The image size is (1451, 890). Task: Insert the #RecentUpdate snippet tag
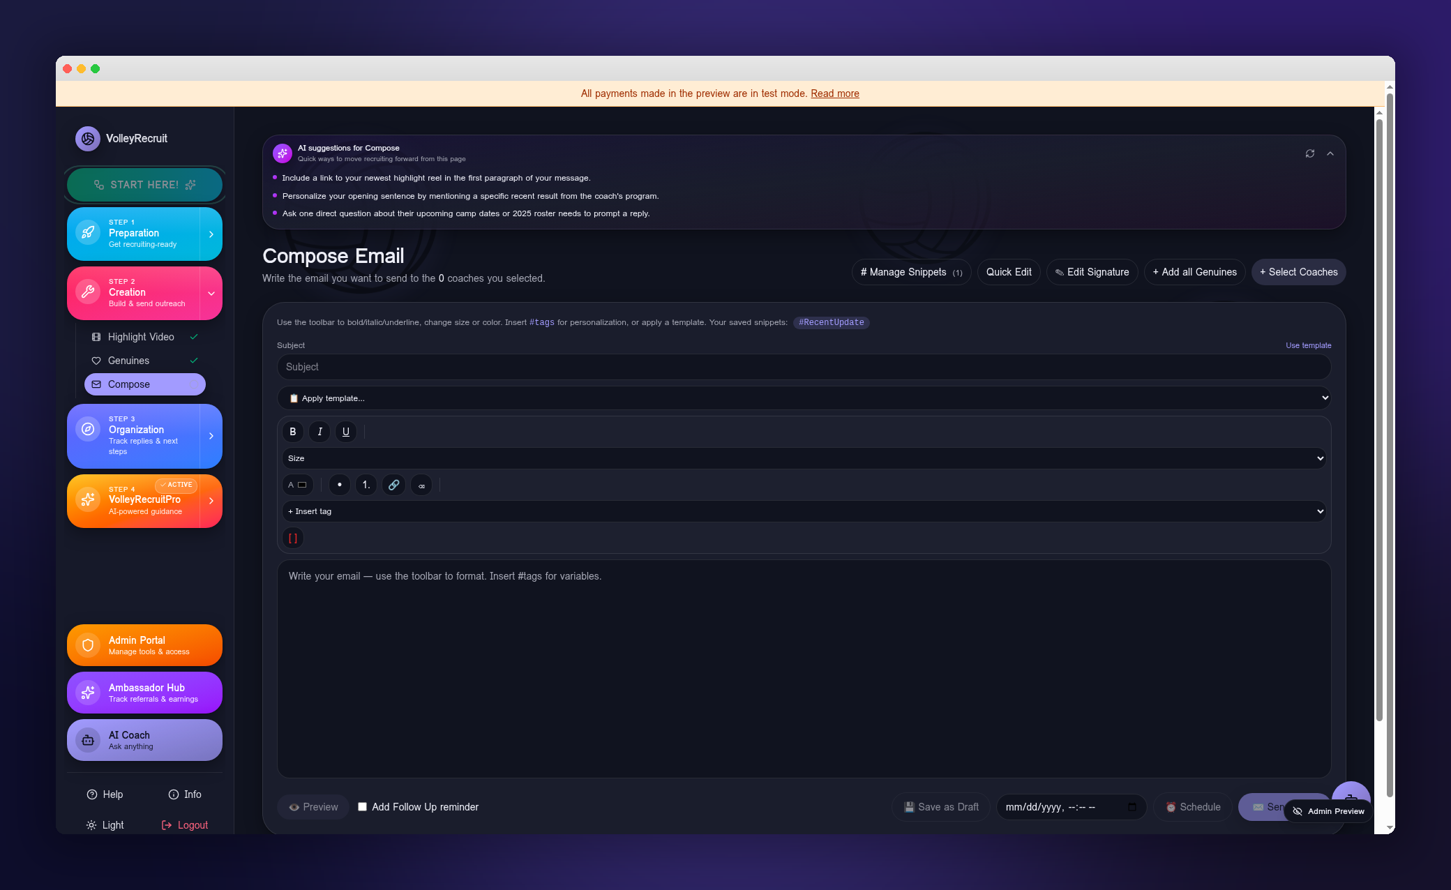832,322
